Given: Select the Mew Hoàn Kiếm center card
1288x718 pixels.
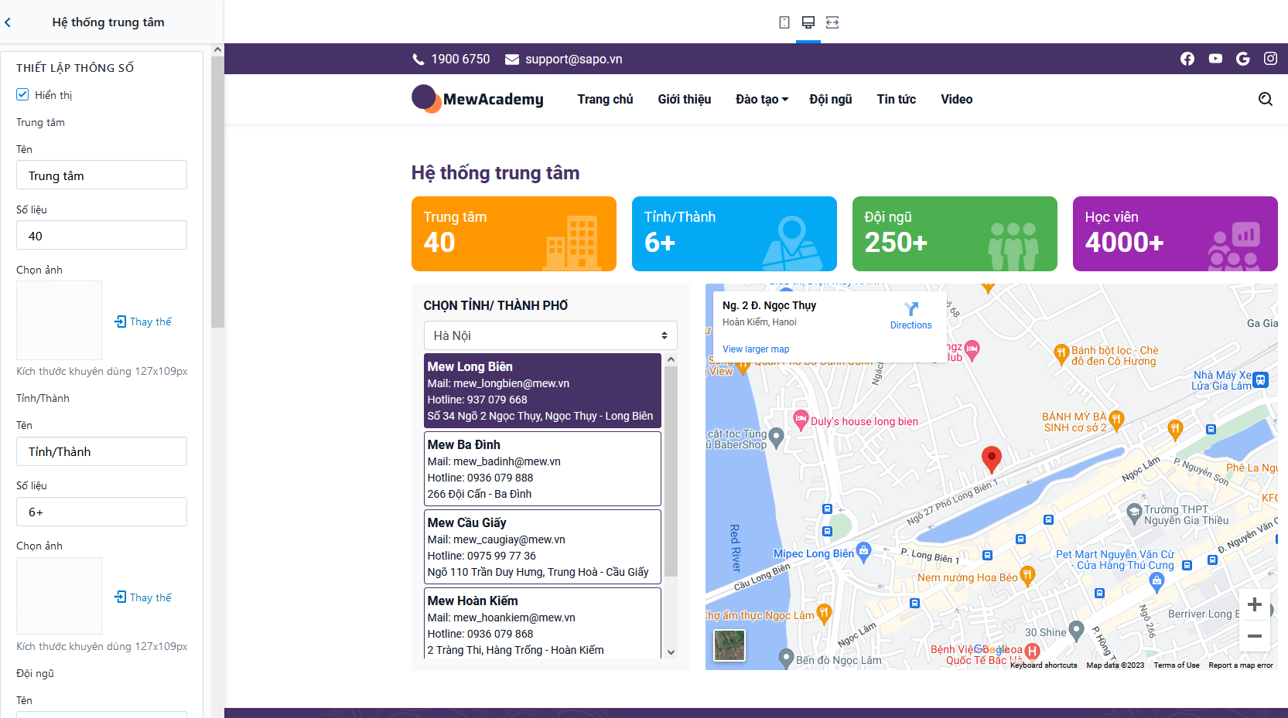Looking at the screenshot, I should pos(542,623).
